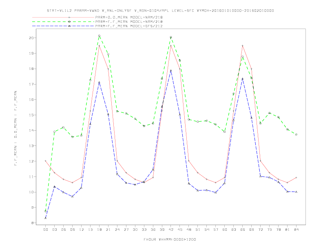
Task: Click x-axis tick label 03
Action: point(54,230)
